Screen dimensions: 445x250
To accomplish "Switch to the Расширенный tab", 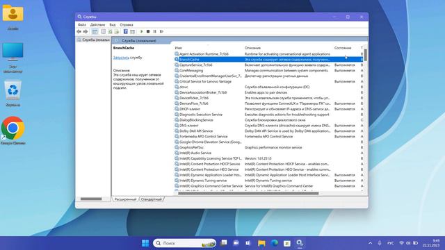I will click(x=125, y=199).
